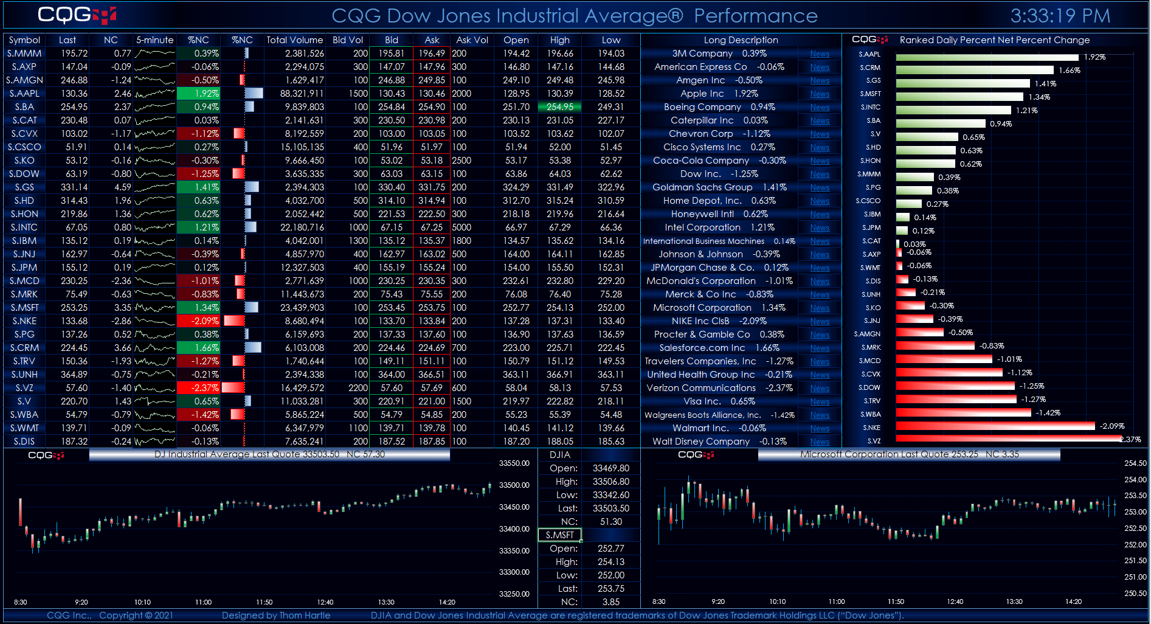Open News for Apple Inc
1151x624 pixels.
click(x=819, y=94)
